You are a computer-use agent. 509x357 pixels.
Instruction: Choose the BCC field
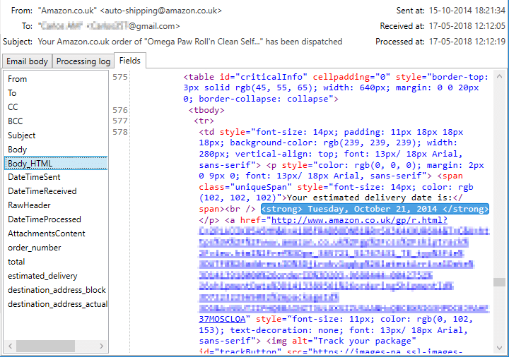pyautogui.click(x=56, y=121)
